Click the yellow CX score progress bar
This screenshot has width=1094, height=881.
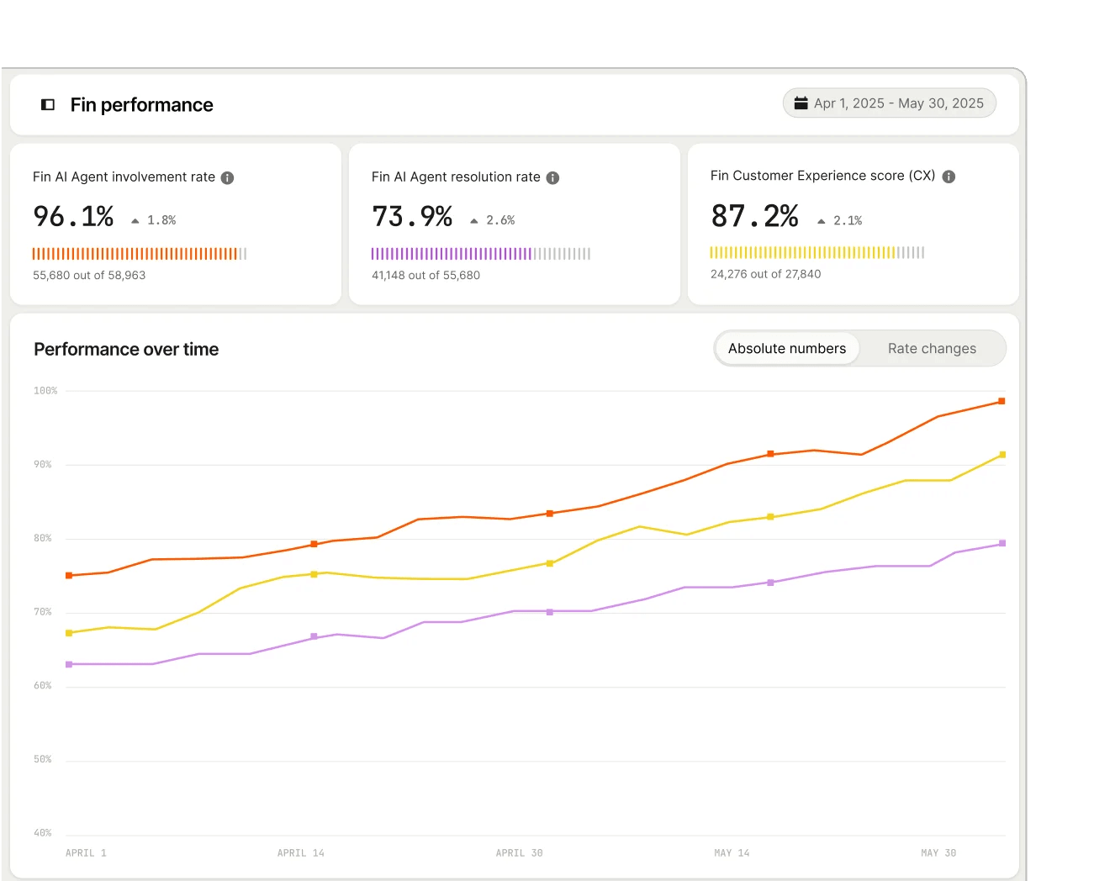tap(817, 252)
